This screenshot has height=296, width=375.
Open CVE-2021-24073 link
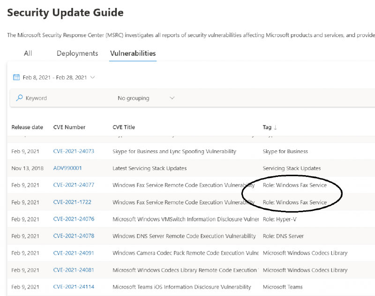point(74,151)
